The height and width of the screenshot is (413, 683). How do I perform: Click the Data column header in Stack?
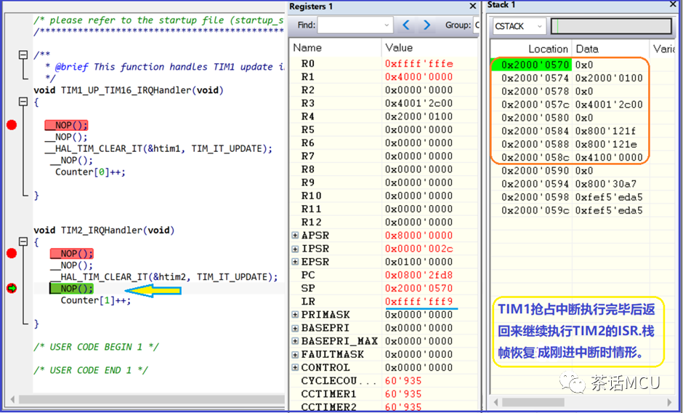610,49
